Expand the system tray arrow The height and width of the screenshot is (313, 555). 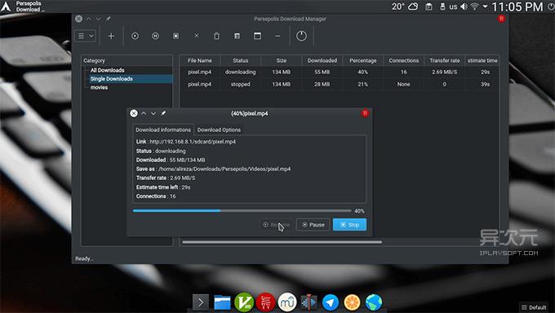tap(486, 7)
